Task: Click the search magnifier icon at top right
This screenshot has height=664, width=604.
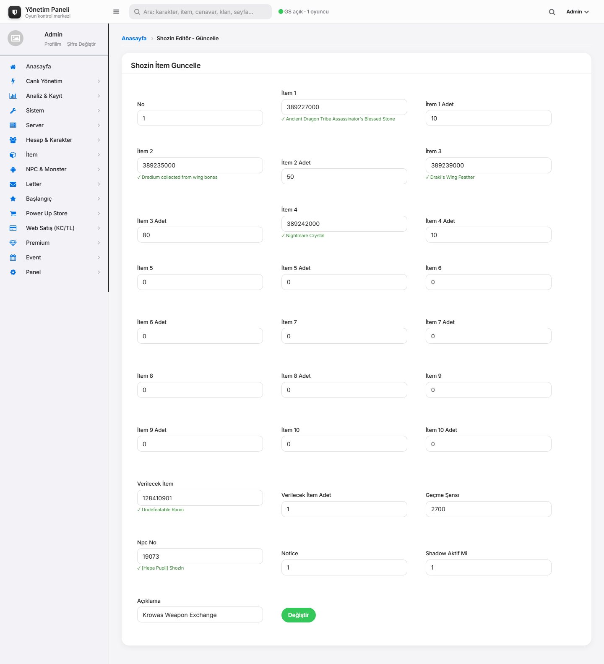Action: point(552,12)
